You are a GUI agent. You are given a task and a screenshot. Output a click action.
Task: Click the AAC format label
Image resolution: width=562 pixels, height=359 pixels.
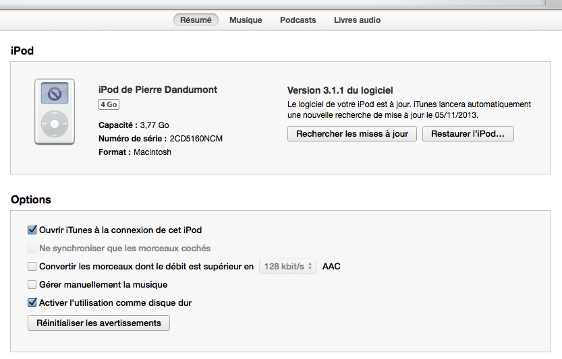[x=331, y=266]
